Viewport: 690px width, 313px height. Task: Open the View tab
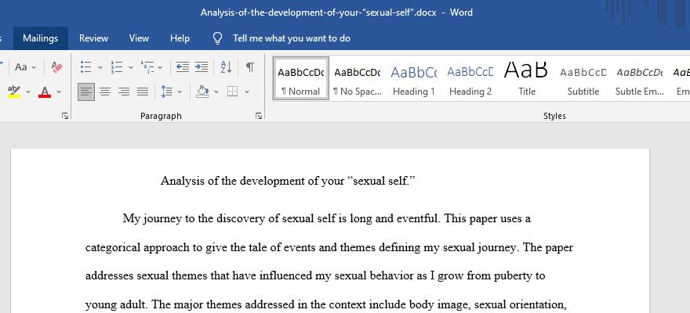point(139,38)
